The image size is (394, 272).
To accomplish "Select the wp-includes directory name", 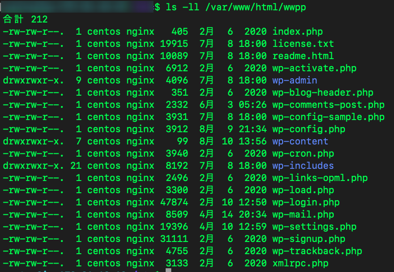I will tap(303, 166).
